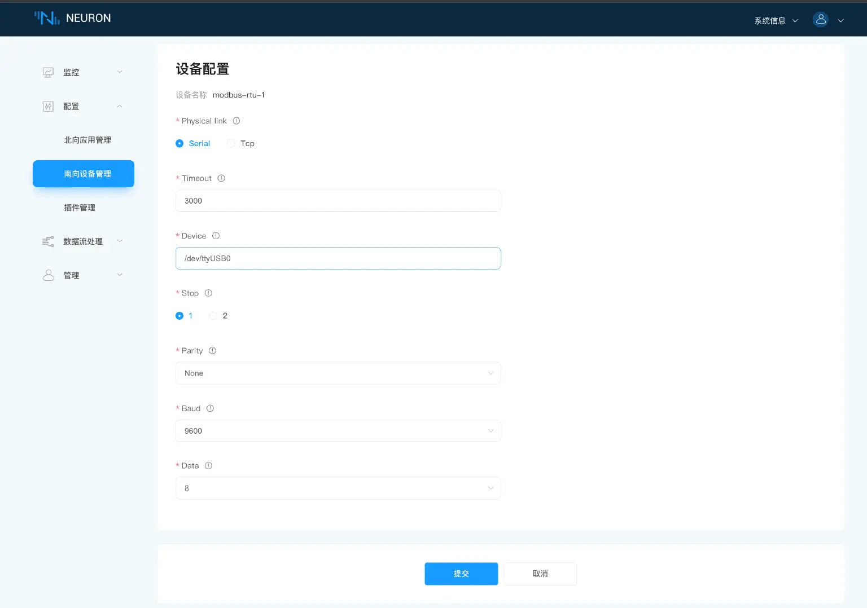Switch to 北向应用管理 menu item
The width and height of the screenshot is (867, 608).
[x=87, y=140]
